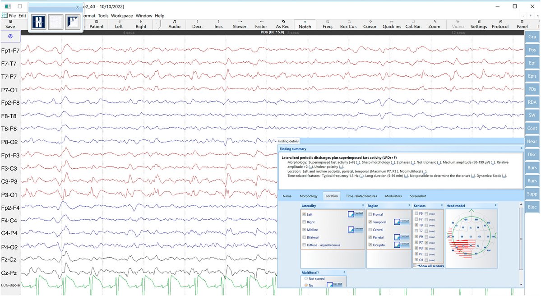Select the Not scored radio option
Viewport: 541px width, 296px height.
point(305,278)
